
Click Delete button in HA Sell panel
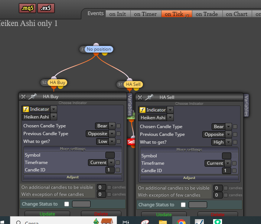(218, 214)
